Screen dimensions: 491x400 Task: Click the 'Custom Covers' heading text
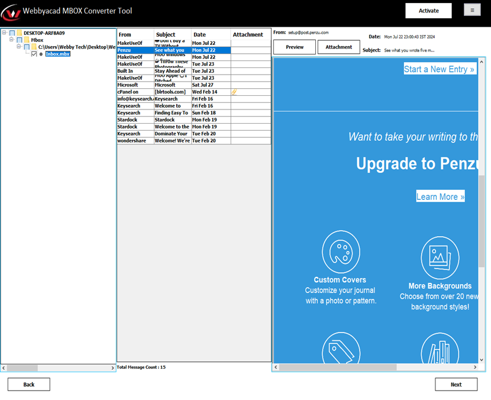click(x=340, y=280)
